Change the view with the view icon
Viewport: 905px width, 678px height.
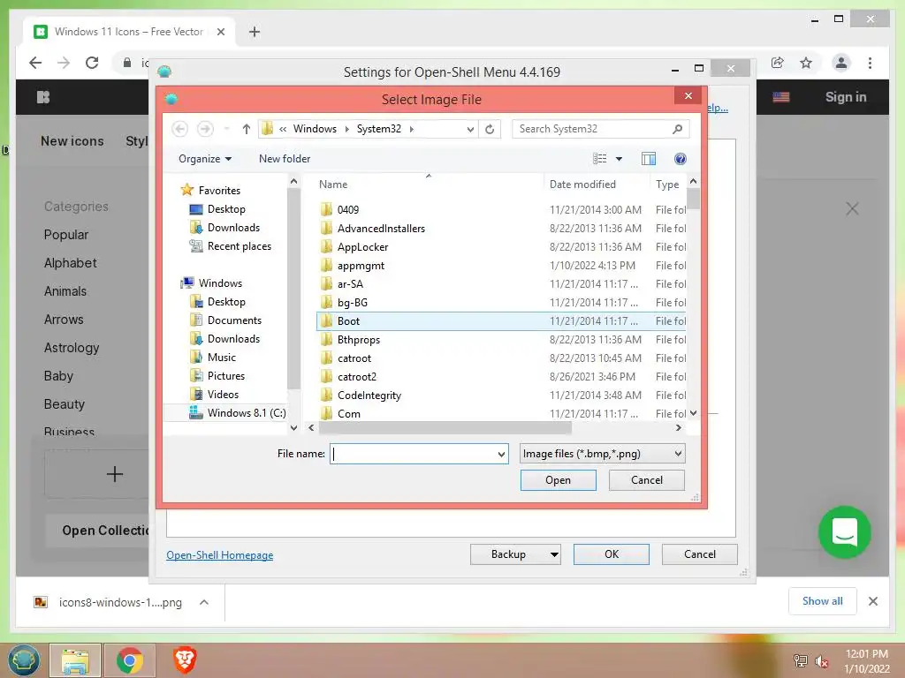tap(600, 159)
